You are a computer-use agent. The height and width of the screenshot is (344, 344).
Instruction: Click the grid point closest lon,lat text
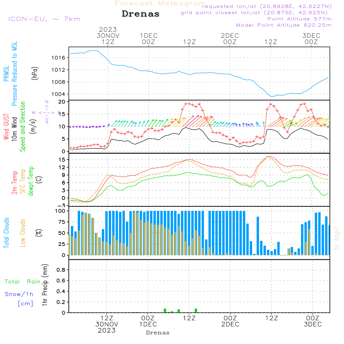point(254,13)
